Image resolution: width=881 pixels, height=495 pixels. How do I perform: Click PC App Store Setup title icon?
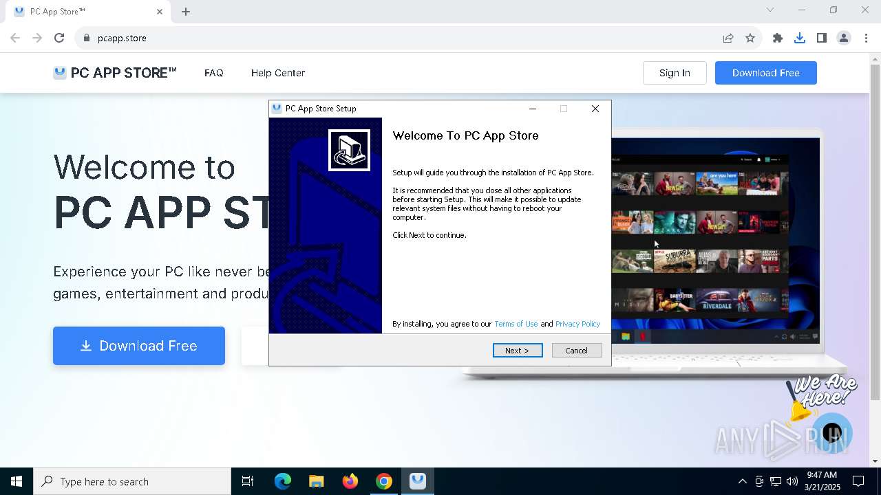277,109
